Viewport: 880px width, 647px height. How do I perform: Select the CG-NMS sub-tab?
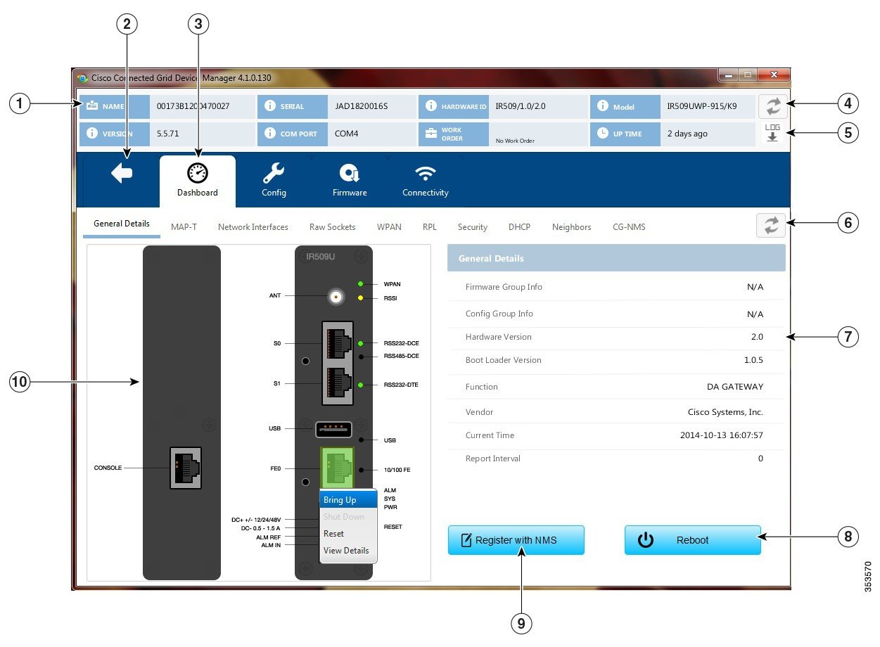(629, 227)
